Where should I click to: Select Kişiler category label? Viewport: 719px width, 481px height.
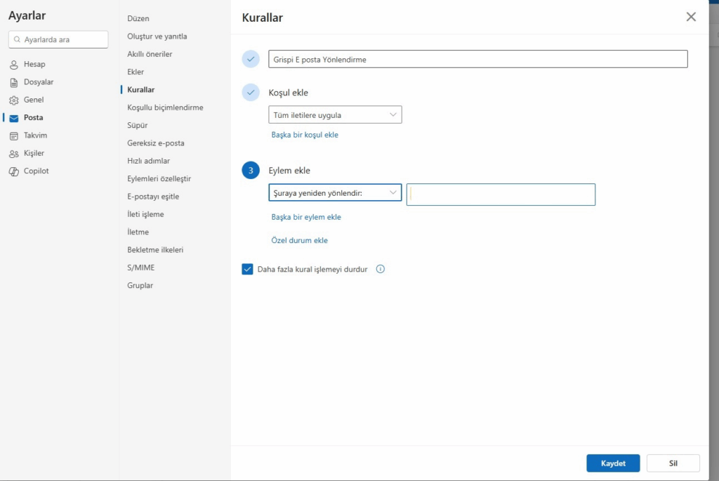[x=34, y=153]
